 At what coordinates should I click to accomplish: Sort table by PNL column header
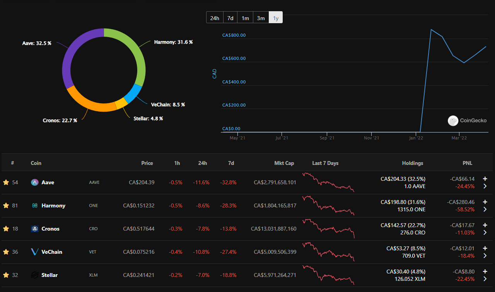[467, 163]
